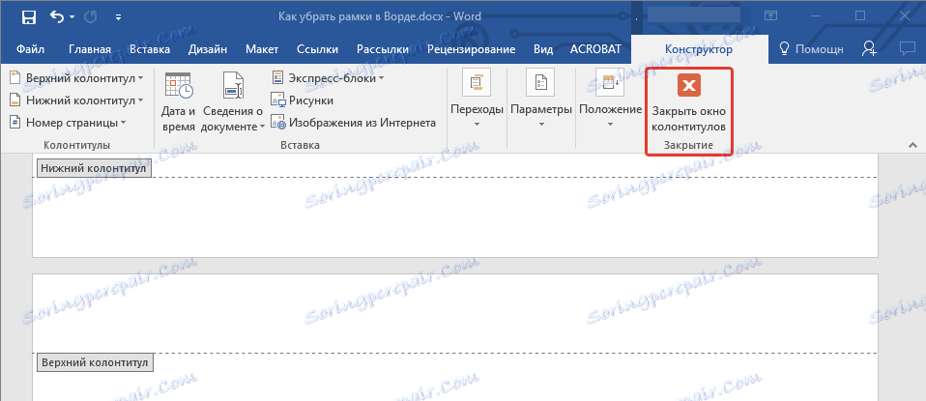This screenshot has width=926, height=401.
Task: Click the Помощн lightbulb search box
Action: 811,49
